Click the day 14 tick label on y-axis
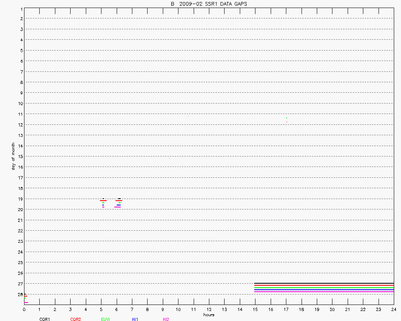Image resolution: width=401 pixels, height=321 pixels. coord(19,146)
